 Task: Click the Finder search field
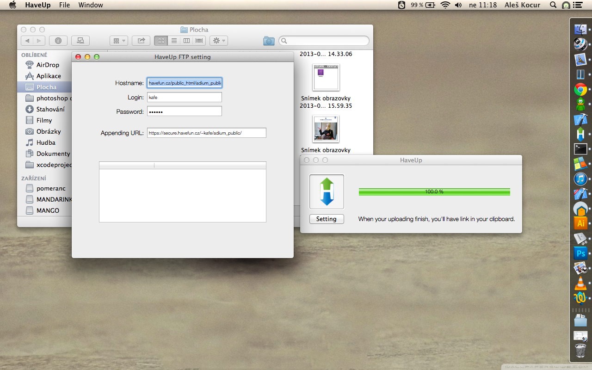click(x=324, y=41)
